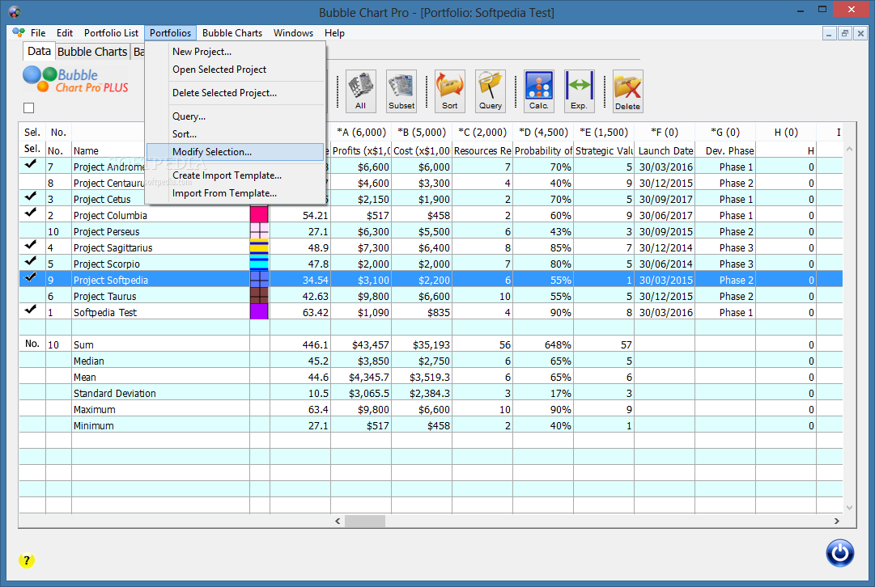Click the All projects toolbar icon

click(x=360, y=91)
